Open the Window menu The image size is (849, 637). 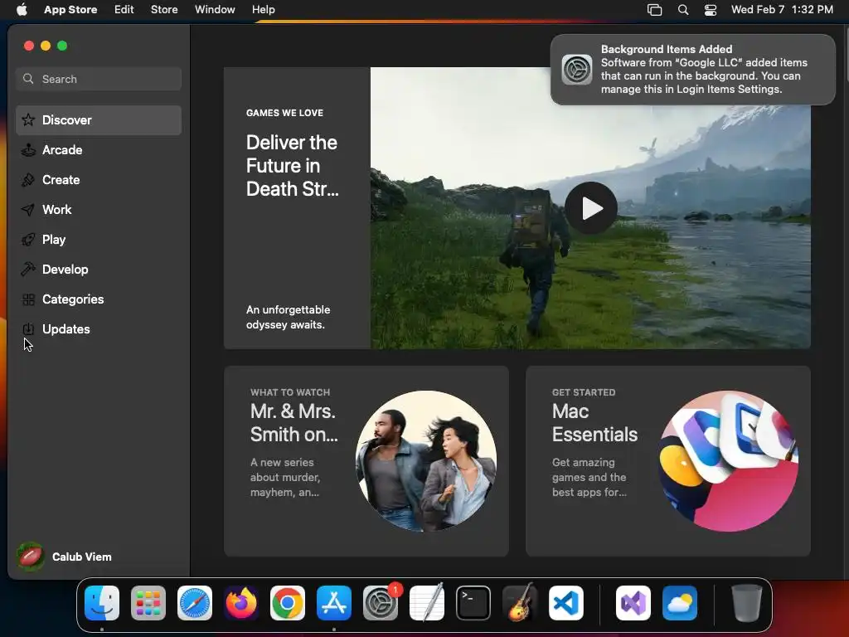(215, 10)
